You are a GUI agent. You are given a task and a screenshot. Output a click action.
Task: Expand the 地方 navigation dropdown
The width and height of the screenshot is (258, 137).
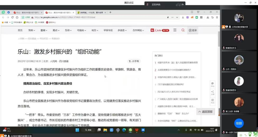point(95,30)
